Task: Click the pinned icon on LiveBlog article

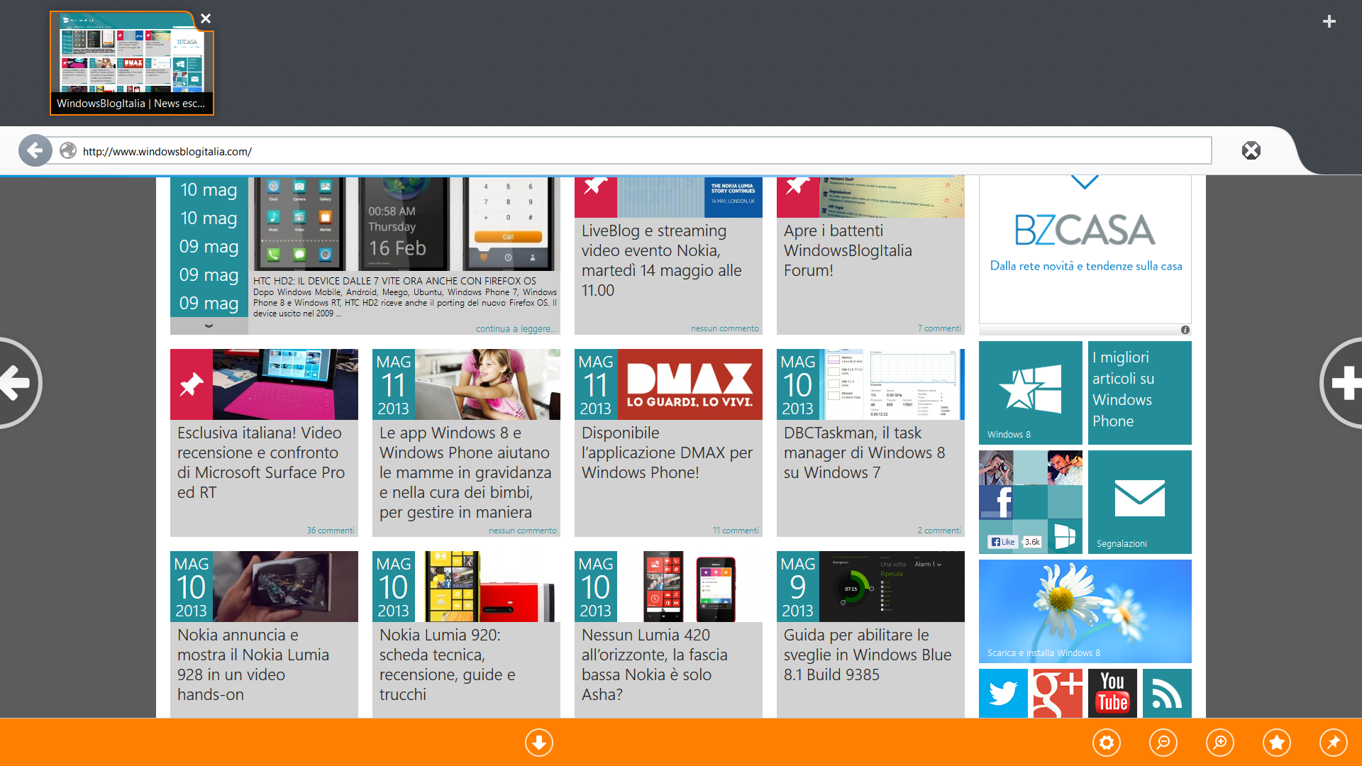Action: coord(596,196)
